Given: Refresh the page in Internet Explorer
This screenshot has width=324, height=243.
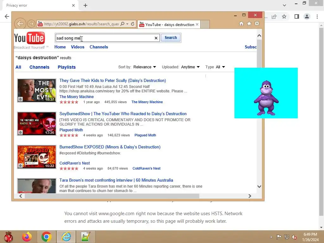Looking at the screenshot, I should pos(133,24).
